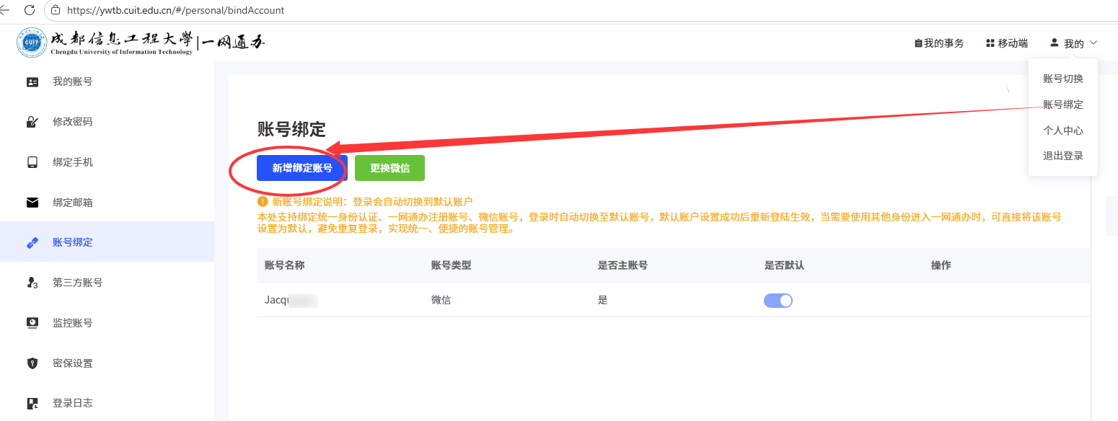Toggle the default switch for WeChat account
This screenshot has width=1118, height=421.
pyautogui.click(x=778, y=301)
